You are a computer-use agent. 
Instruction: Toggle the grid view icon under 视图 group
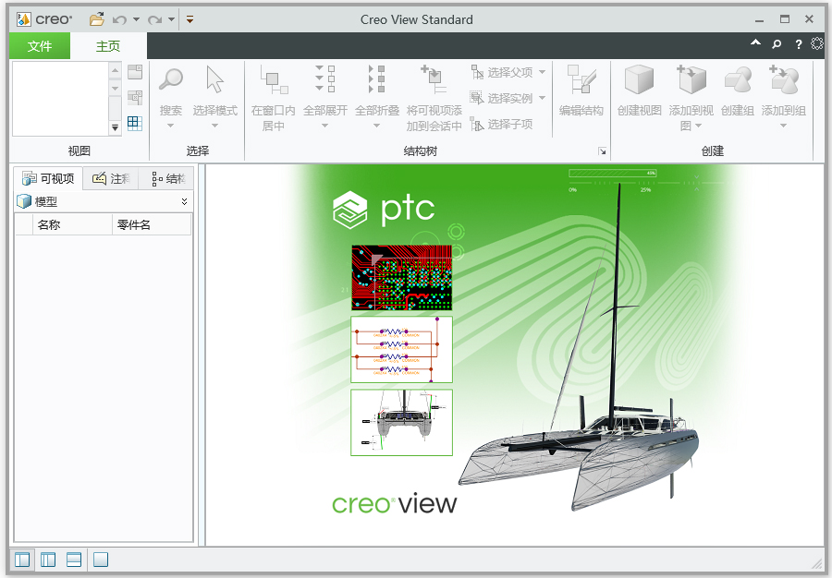point(134,123)
